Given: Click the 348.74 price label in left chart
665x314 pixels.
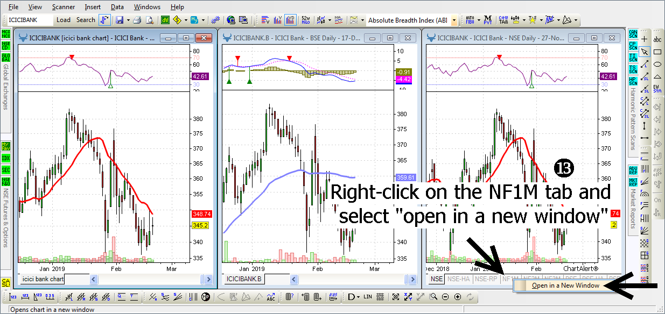Looking at the screenshot, I should (201, 214).
